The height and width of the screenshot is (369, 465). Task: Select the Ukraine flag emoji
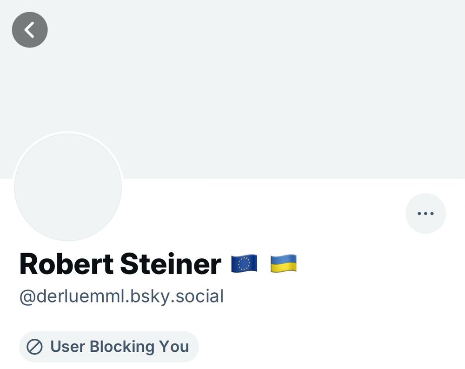(x=284, y=264)
